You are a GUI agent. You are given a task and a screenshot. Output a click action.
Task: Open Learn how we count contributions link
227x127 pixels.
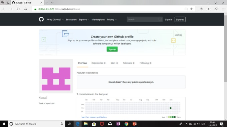click(94, 117)
